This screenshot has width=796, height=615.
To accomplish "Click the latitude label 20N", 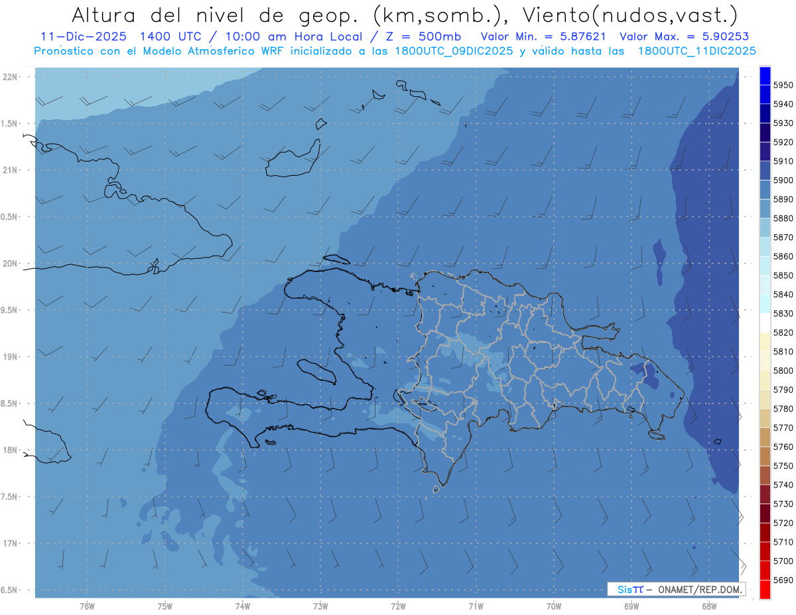I will [10, 263].
